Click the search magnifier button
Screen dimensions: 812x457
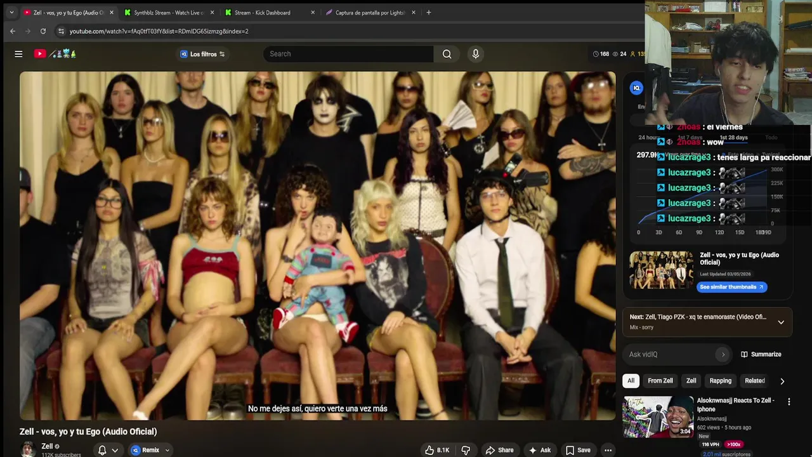pyautogui.click(x=447, y=54)
